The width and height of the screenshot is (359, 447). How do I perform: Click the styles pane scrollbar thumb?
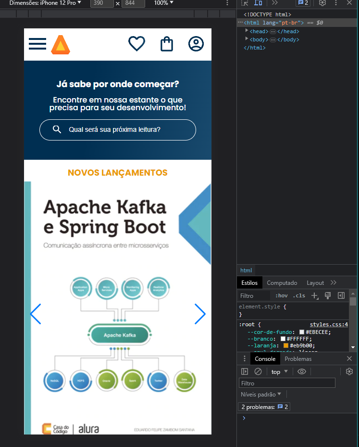(353, 301)
